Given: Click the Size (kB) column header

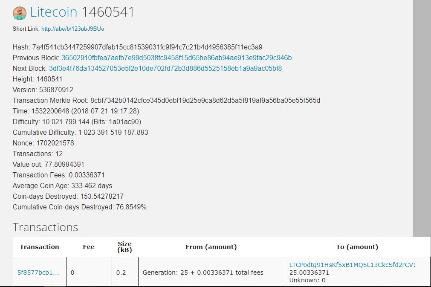Looking at the screenshot, I should (125, 247).
